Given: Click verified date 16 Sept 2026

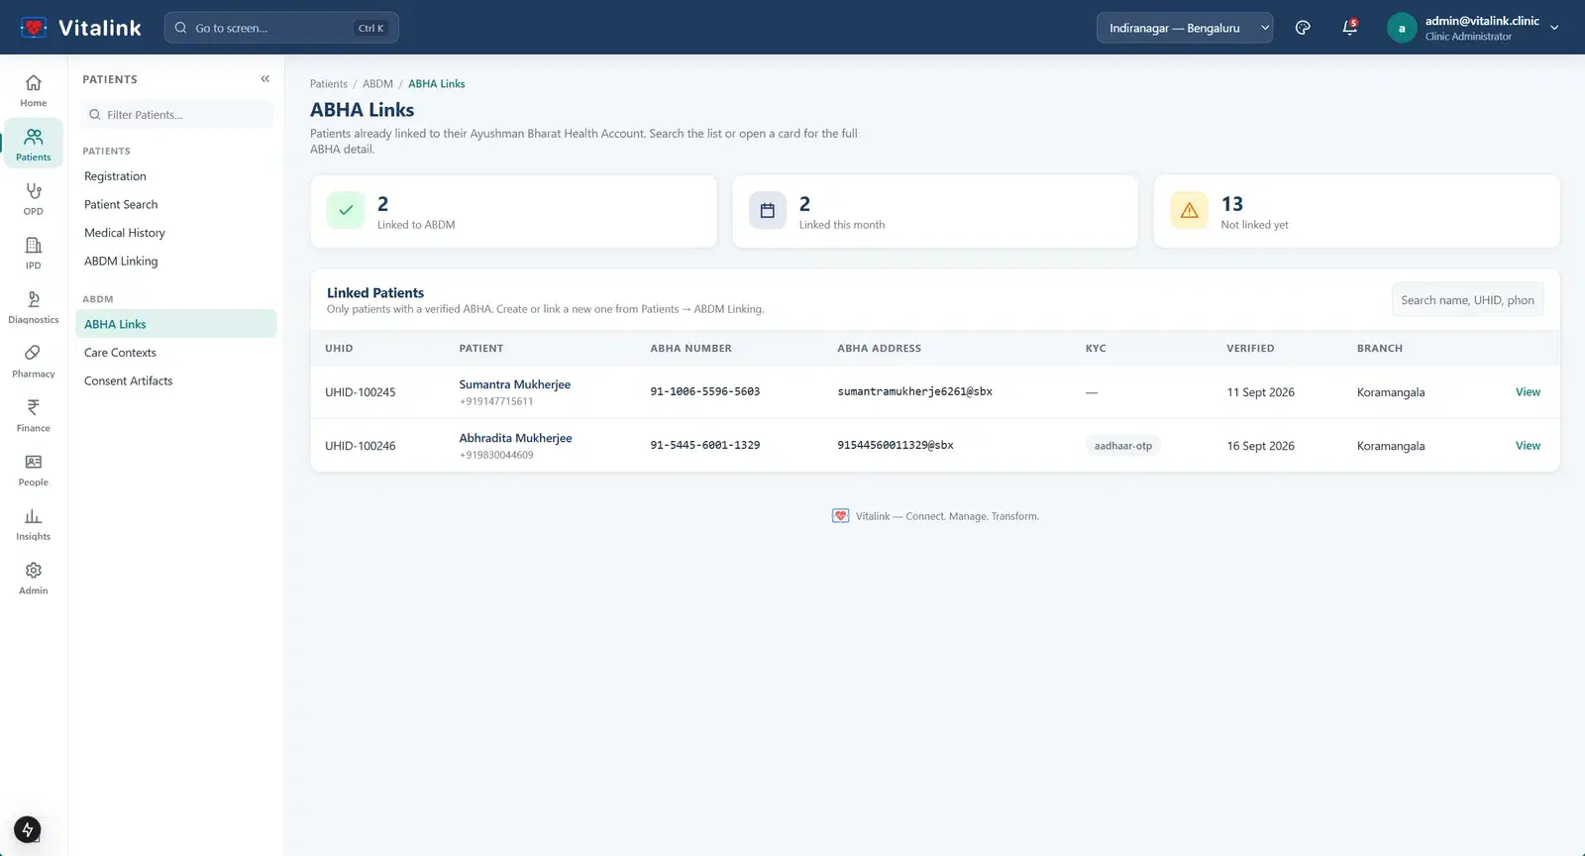Looking at the screenshot, I should (1260, 446).
